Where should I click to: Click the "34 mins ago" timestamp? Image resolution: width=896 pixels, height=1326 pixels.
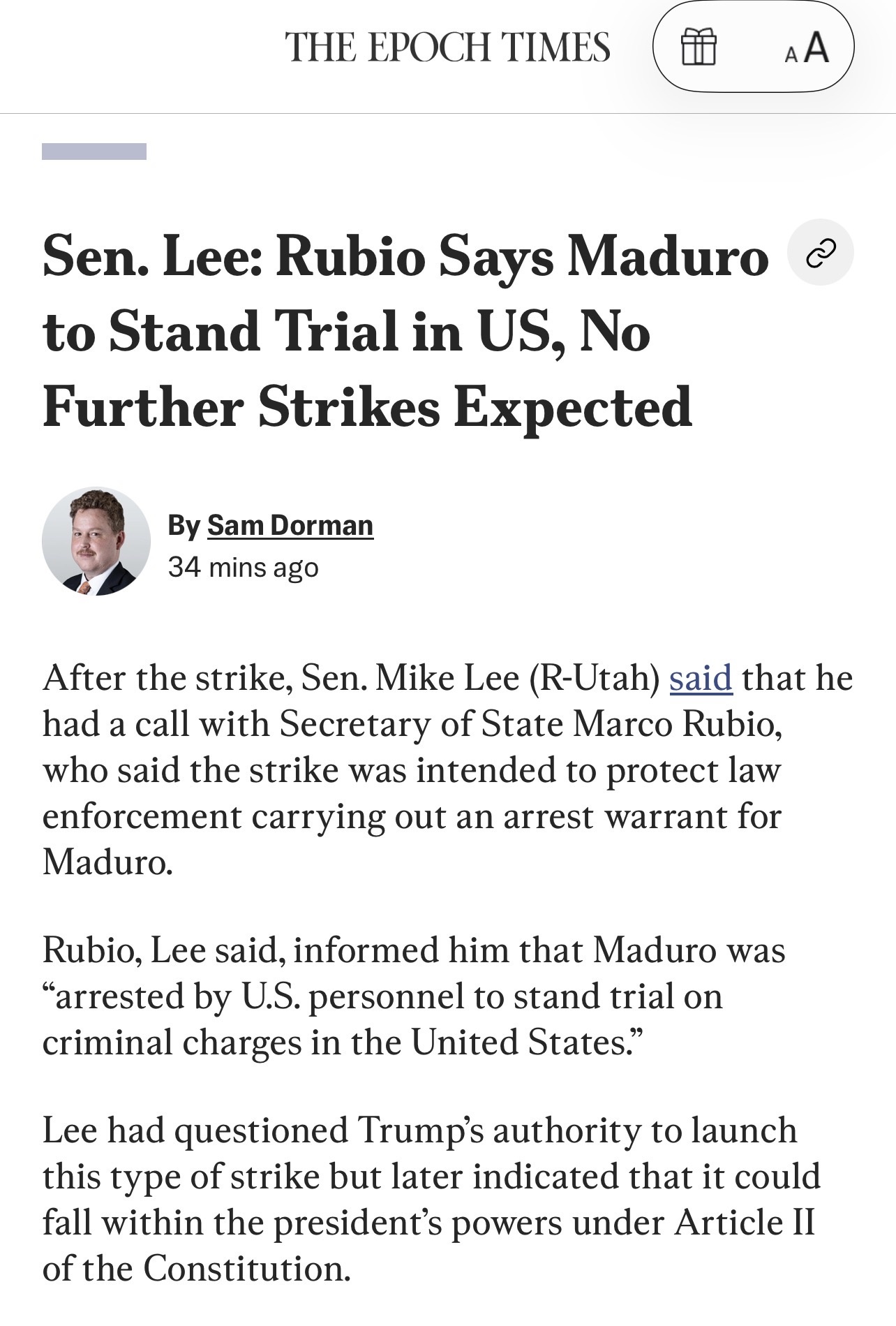[x=243, y=567]
